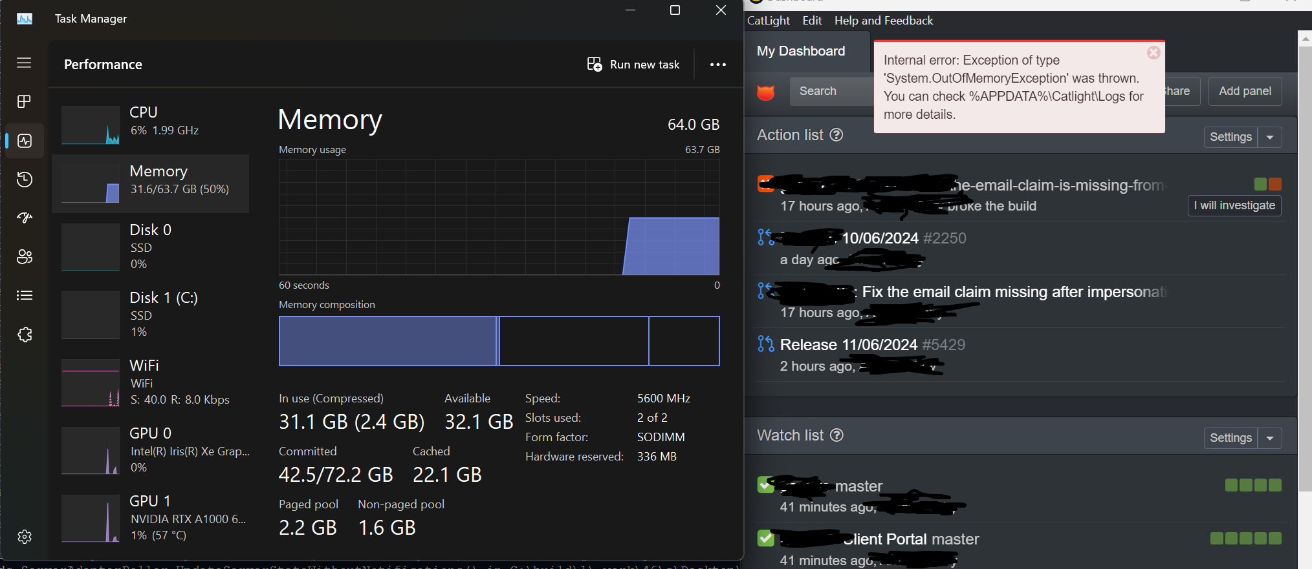This screenshot has height=569, width=1312.
Task: Expand the Watch list Settings dropdown arrow
Action: pyautogui.click(x=1269, y=438)
